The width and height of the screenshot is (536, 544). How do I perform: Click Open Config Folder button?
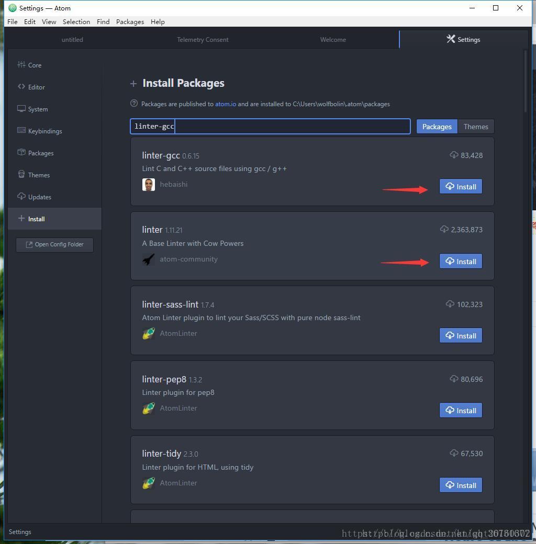point(54,245)
